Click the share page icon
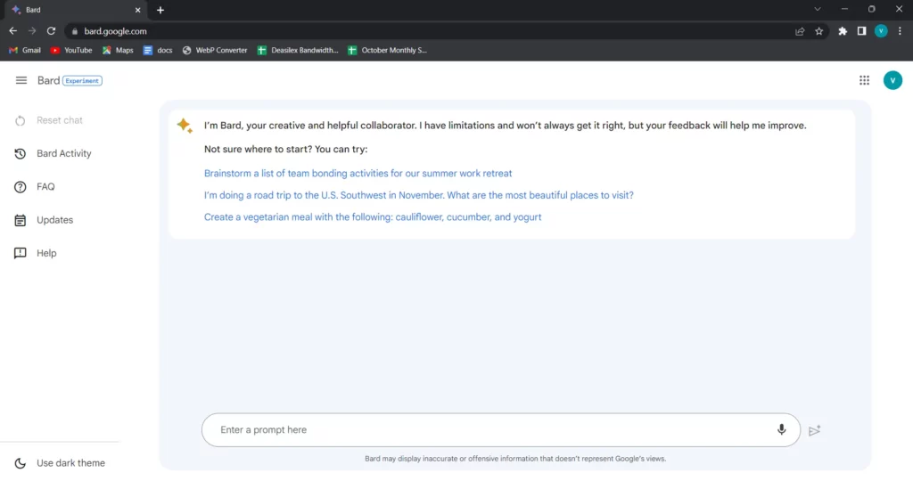 pos(800,31)
